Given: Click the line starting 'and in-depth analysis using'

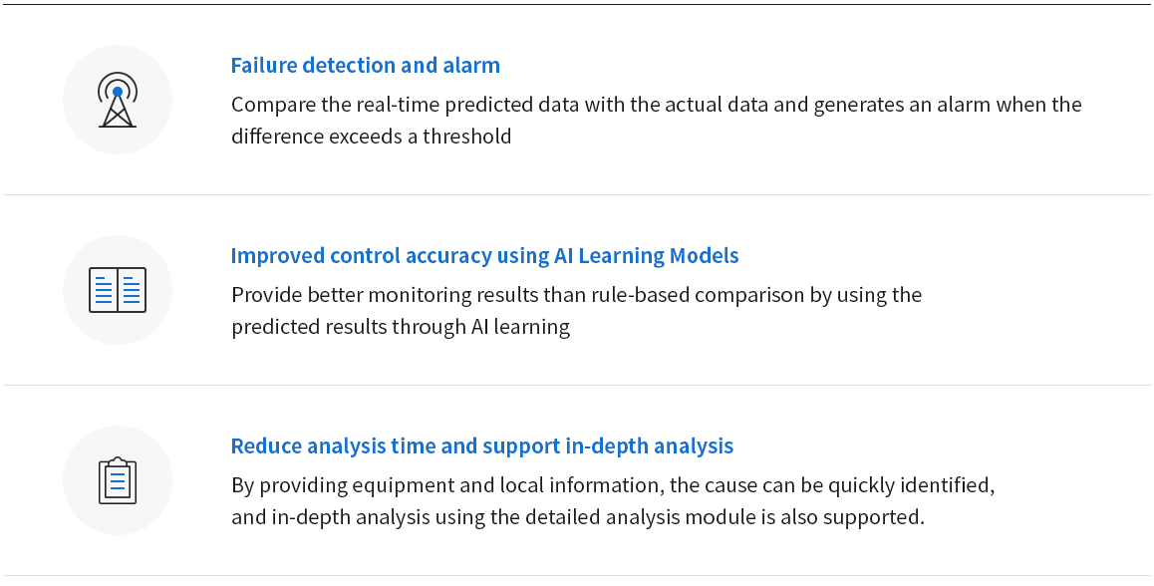Looking at the screenshot, I should click(578, 517).
